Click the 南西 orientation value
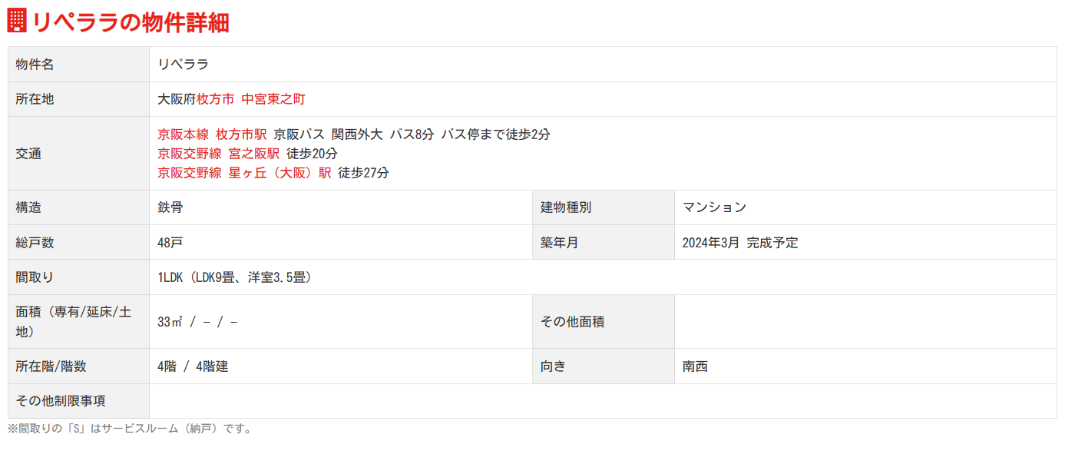Image resolution: width=1075 pixels, height=451 pixels. [x=695, y=366]
